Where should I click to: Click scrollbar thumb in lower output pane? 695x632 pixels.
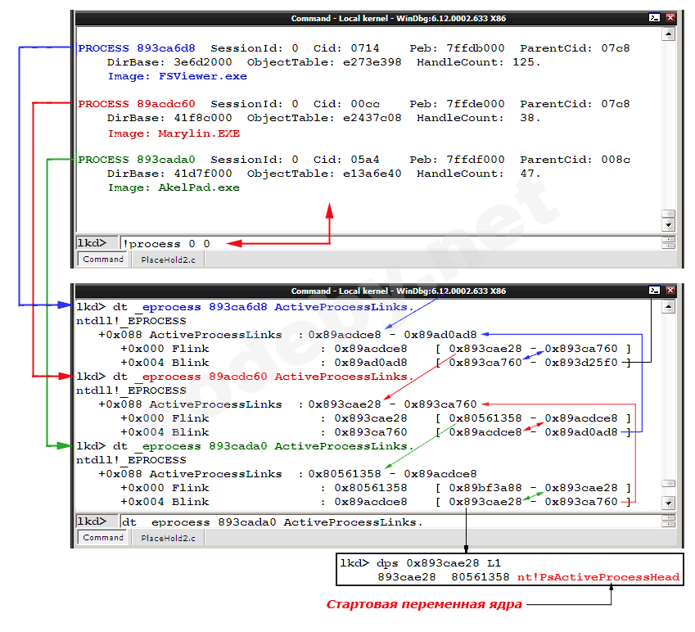[x=669, y=484]
